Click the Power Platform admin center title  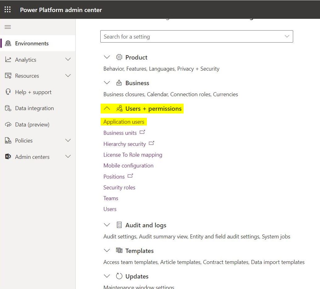[61, 10]
